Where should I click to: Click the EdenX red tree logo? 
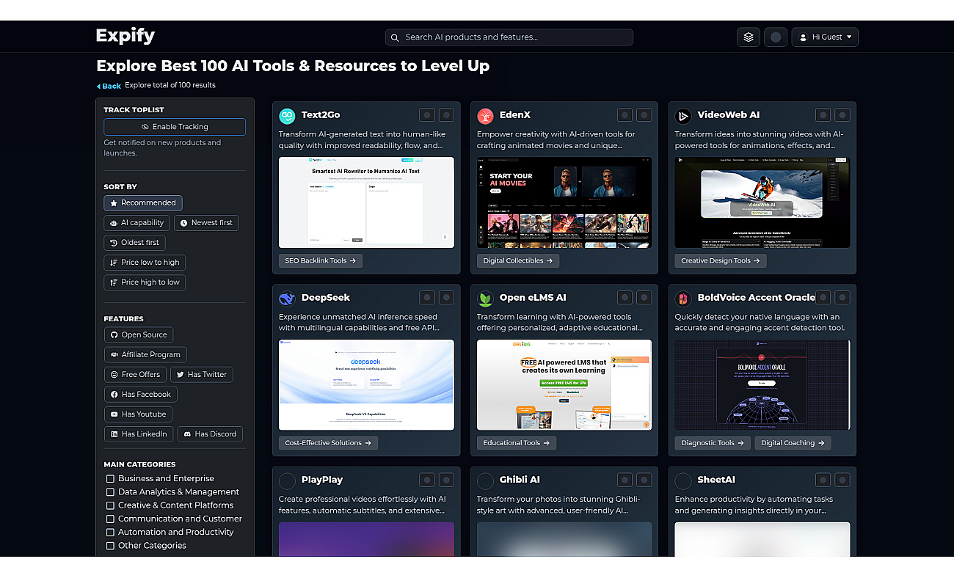[485, 115]
